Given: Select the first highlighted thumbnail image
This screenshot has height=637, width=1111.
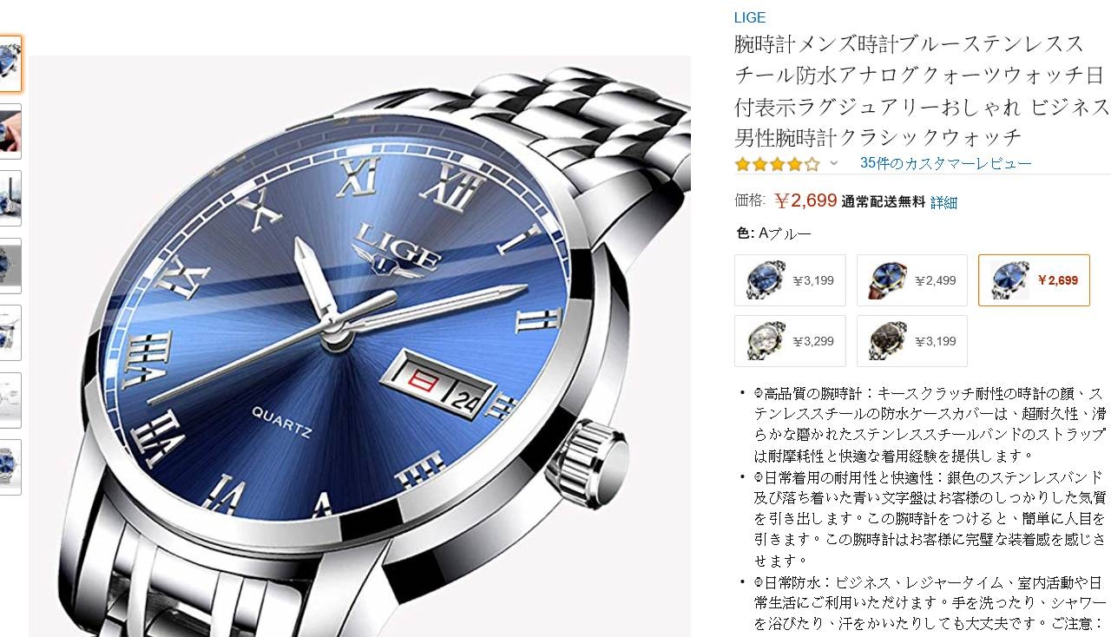Looking at the screenshot, I should point(10,63).
